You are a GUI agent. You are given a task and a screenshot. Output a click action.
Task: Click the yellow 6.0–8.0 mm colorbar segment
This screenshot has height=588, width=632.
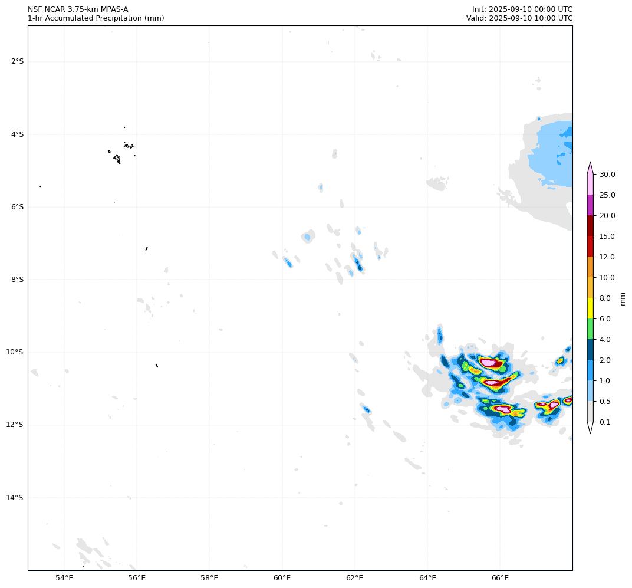590,308
